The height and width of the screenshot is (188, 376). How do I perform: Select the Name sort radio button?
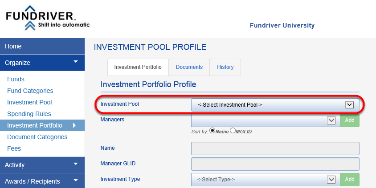[x=212, y=131]
